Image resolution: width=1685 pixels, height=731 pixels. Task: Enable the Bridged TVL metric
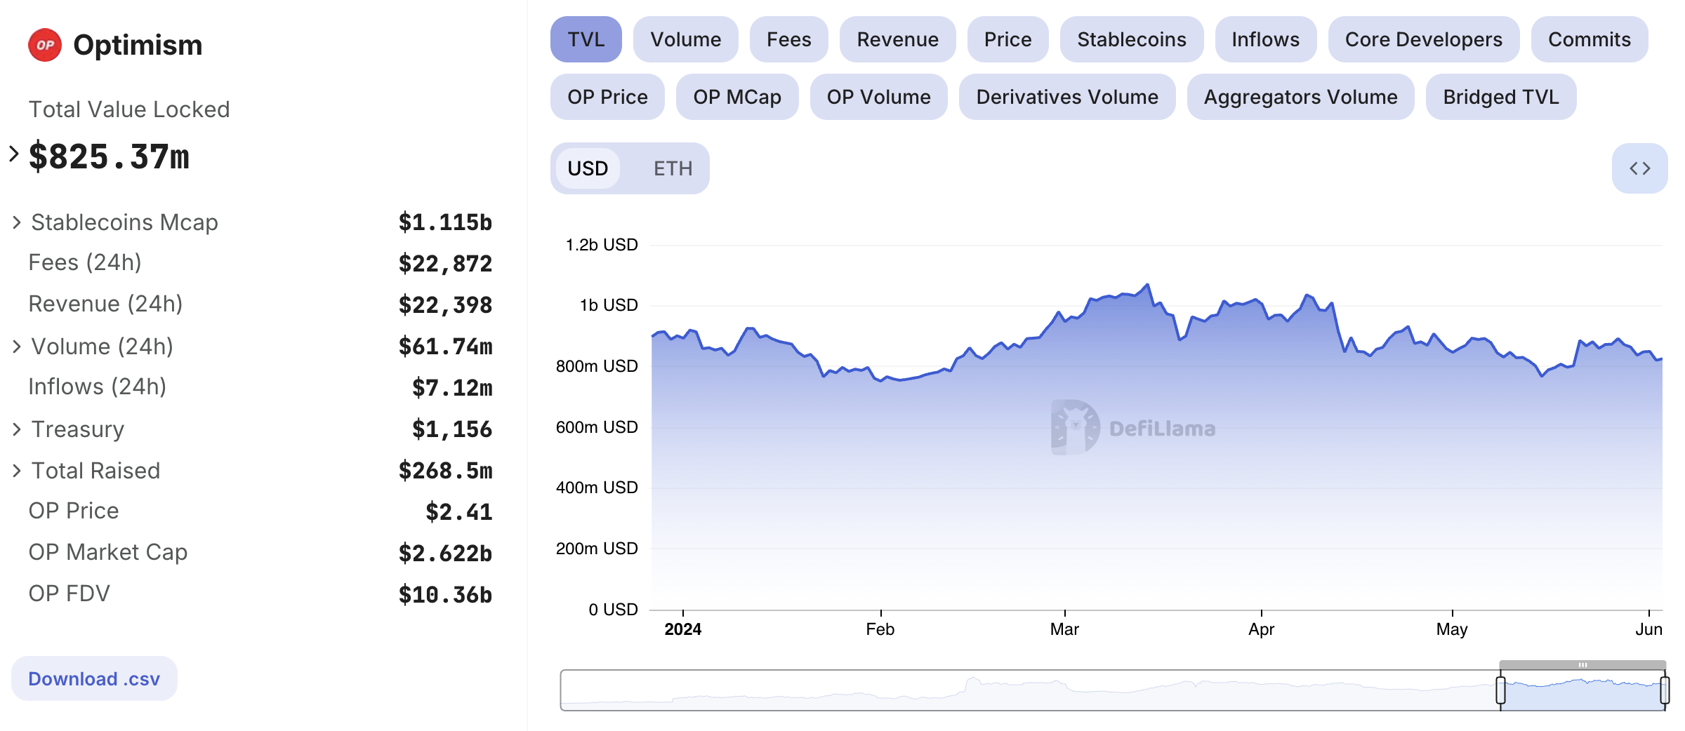1500,97
